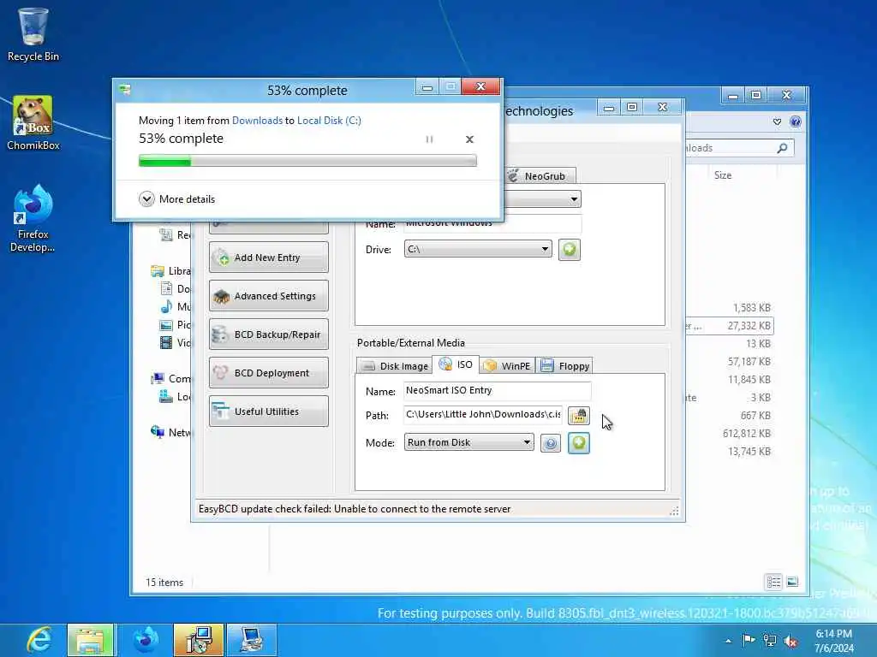Select the file sized 13,745 KB
This screenshot has height=657, width=877.
click(749, 452)
